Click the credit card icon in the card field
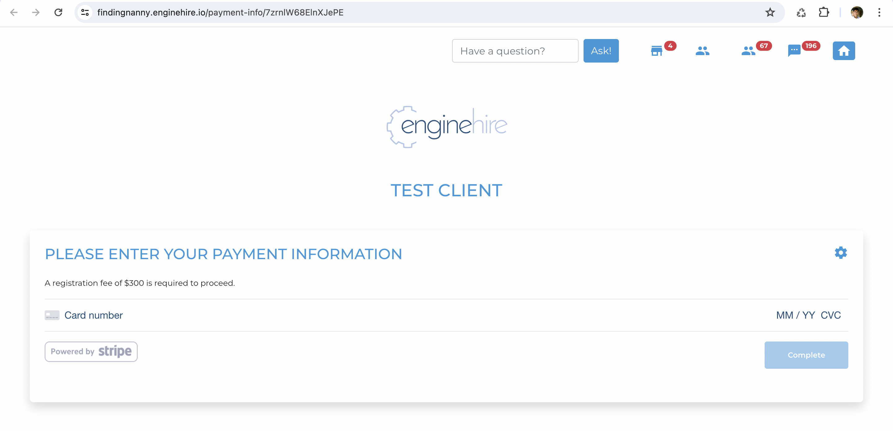Viewport: 893px width, 431px height. click(x=52, y=315)
